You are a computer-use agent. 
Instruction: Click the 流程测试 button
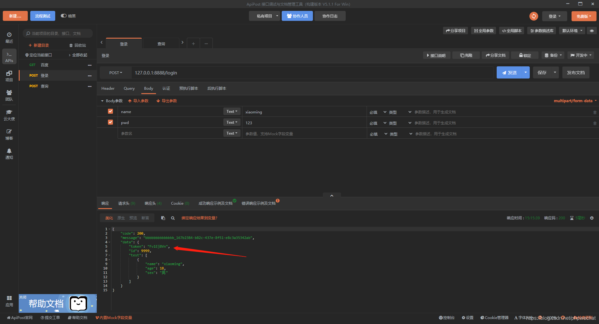pos(43,16)
